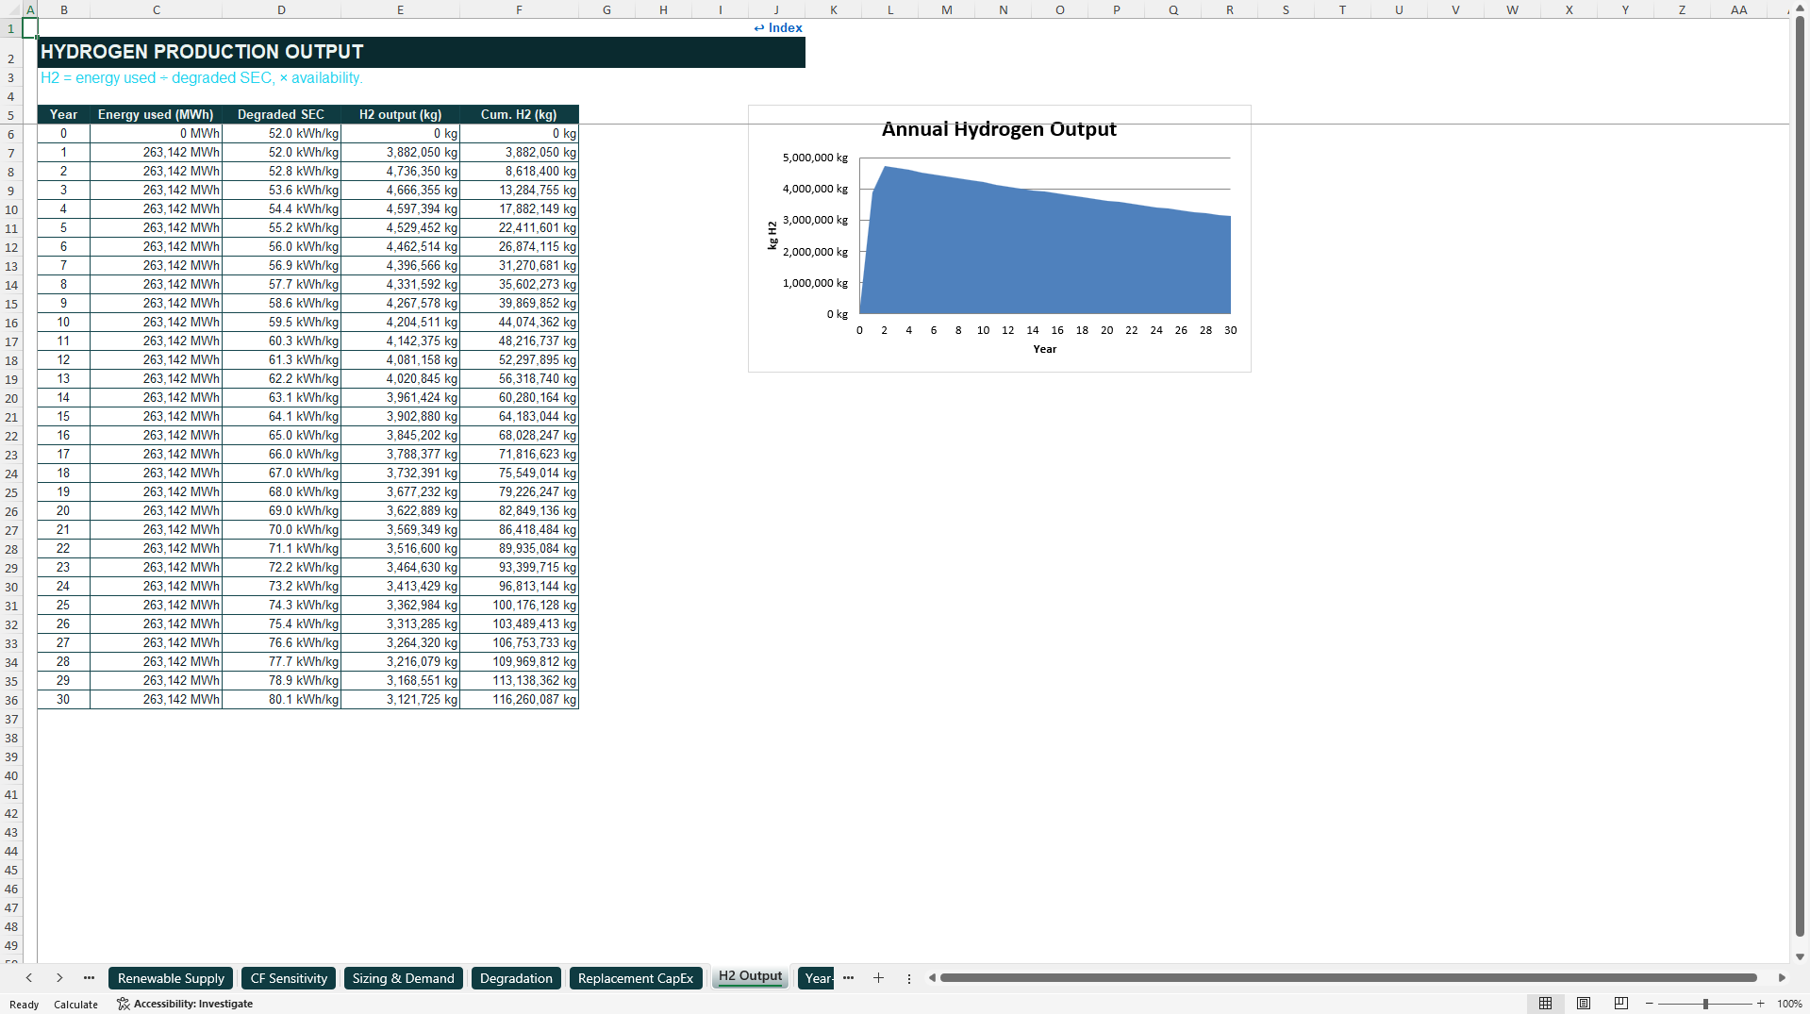
Task: Switch to the CF Sensitivity tab
Action: point(289,978)
